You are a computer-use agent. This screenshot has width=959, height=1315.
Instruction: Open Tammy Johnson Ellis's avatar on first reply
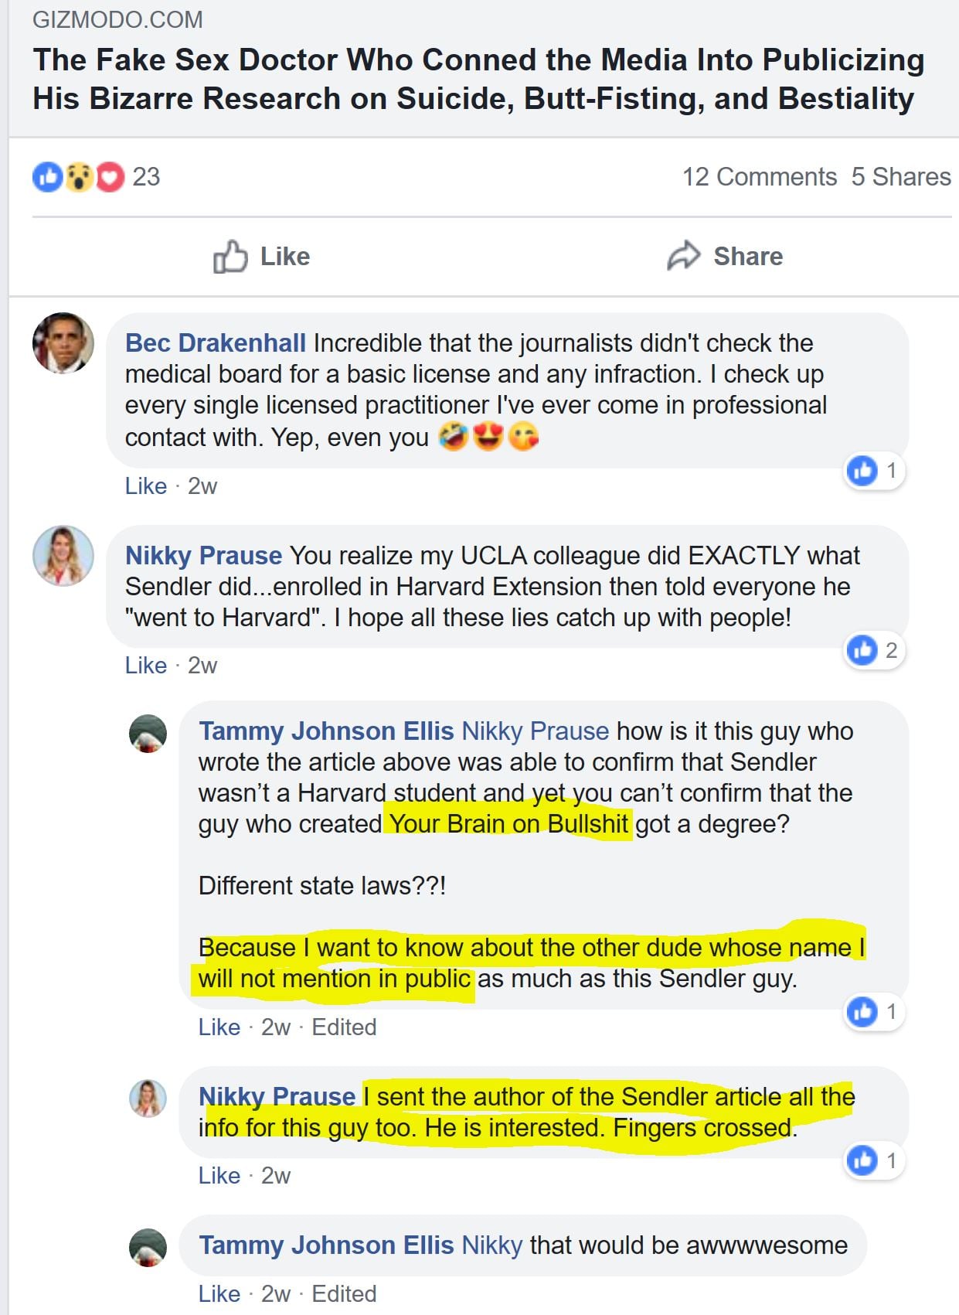[148, 733]
